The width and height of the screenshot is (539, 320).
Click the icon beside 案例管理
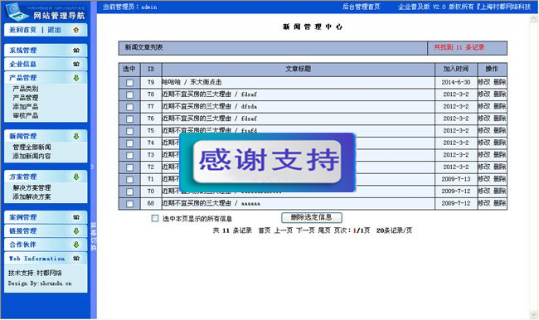[x=76, y=217]
